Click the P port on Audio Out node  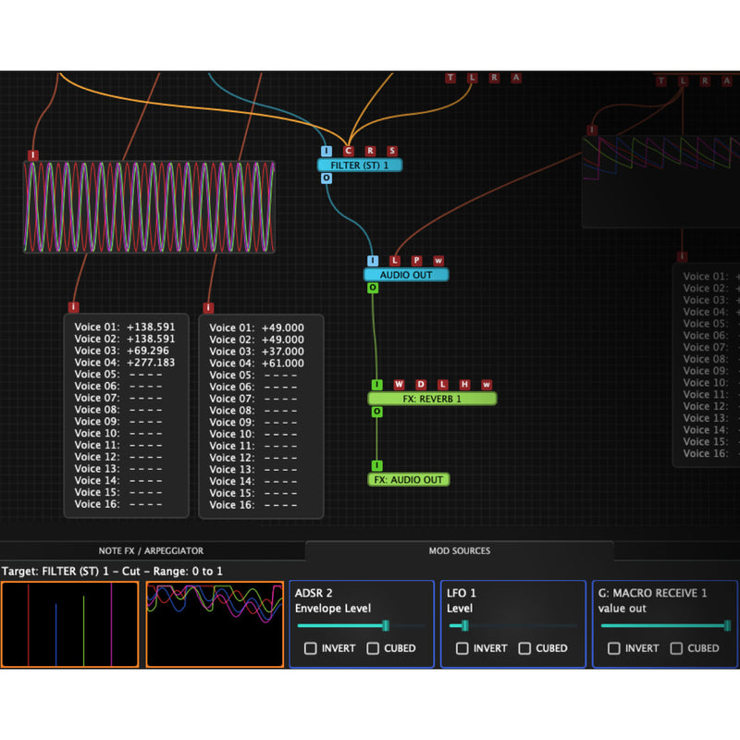click(x=416, y=261)
